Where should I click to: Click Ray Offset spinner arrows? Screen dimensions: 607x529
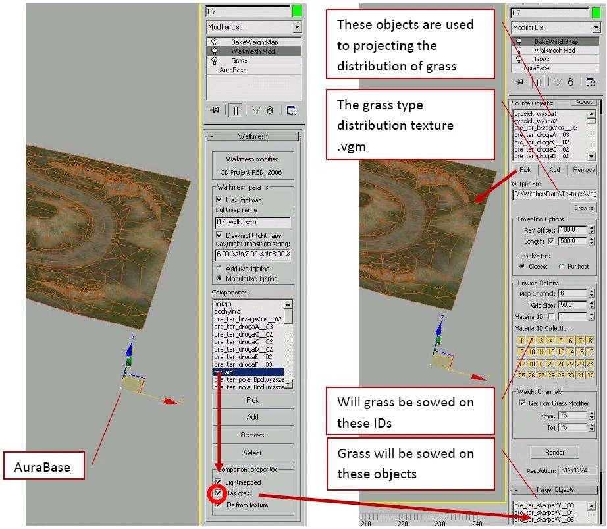tap(591, 230)
